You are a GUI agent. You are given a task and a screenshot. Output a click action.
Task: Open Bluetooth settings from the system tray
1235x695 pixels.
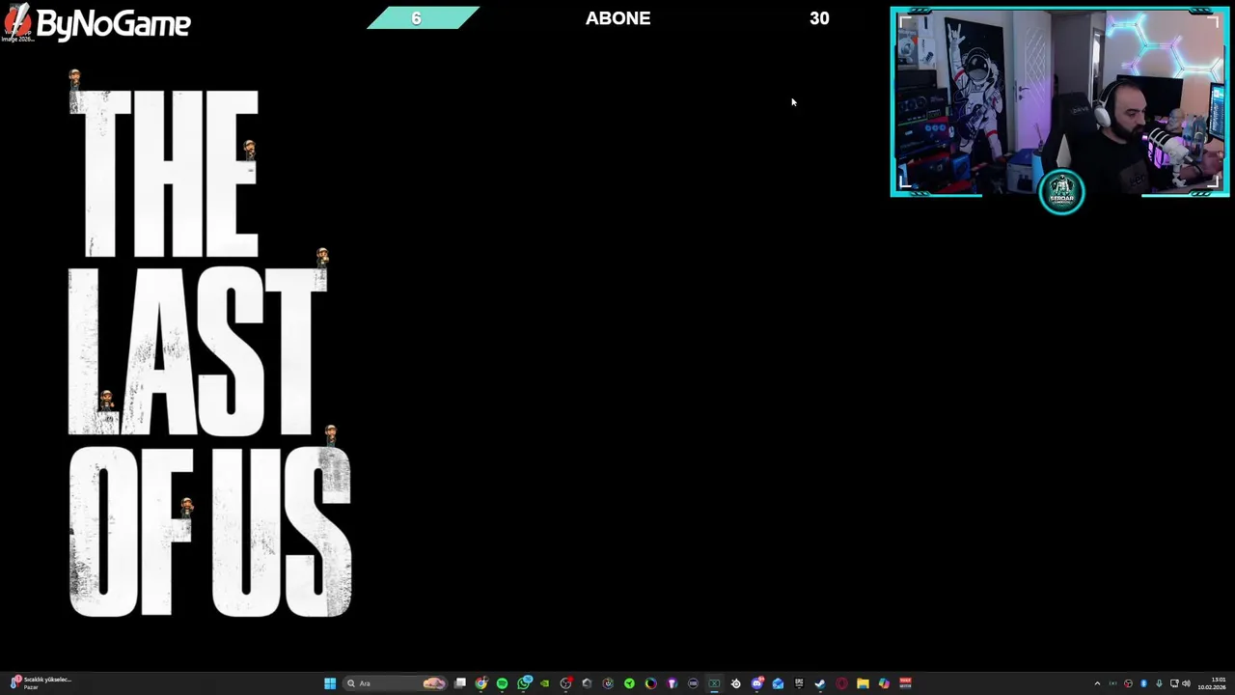(x=1143, y=683)
